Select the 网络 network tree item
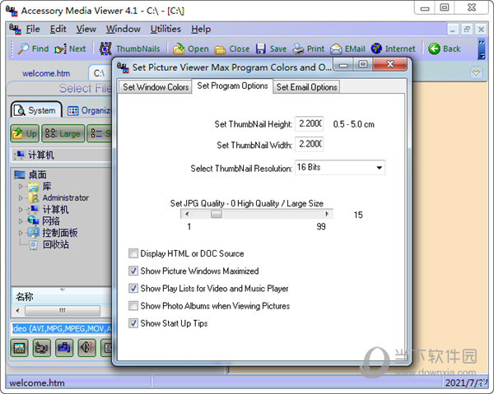 [51, 221]
